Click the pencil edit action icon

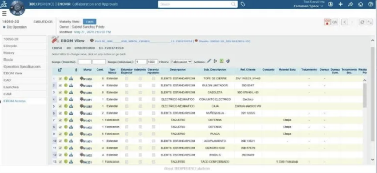coord(209,61)
